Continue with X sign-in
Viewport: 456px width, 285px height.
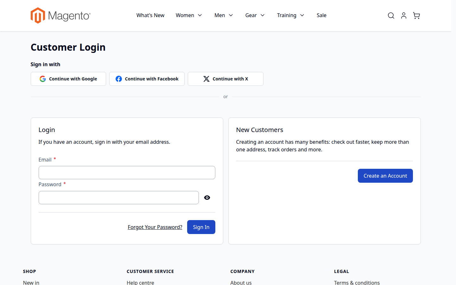[x=225, y=79]
